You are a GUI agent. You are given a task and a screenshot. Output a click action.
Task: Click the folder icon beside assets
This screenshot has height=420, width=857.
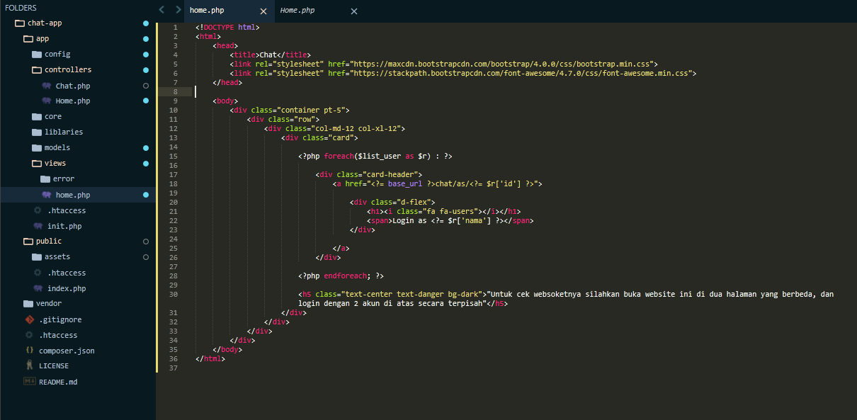coord(37,256)
